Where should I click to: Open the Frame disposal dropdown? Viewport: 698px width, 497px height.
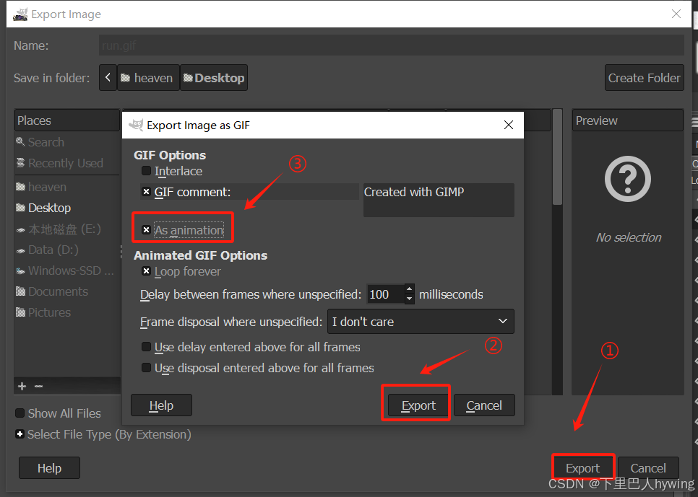pyautogui.click(x=421, y=322)
